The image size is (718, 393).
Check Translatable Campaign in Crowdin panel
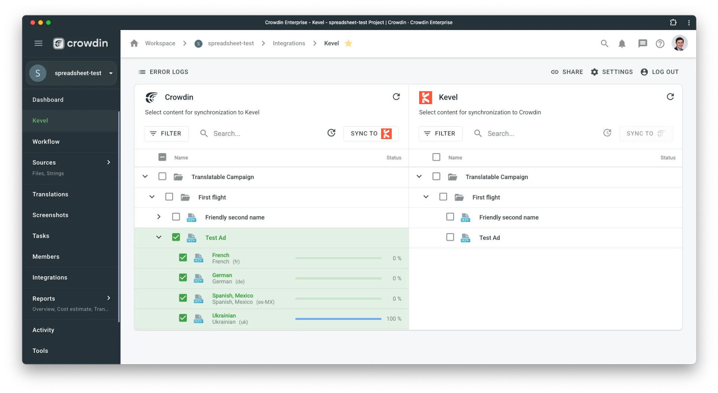[x=162, y=176]
